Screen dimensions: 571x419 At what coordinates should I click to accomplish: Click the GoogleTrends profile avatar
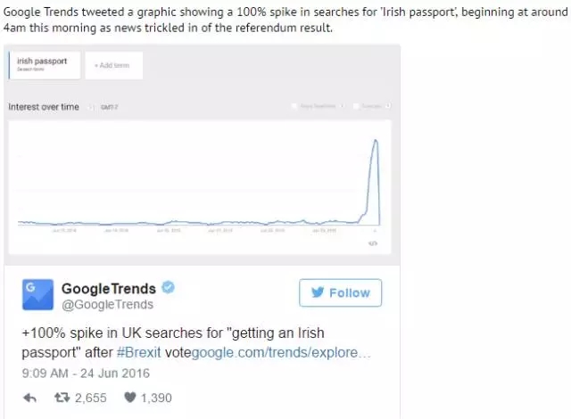(37, 295)
